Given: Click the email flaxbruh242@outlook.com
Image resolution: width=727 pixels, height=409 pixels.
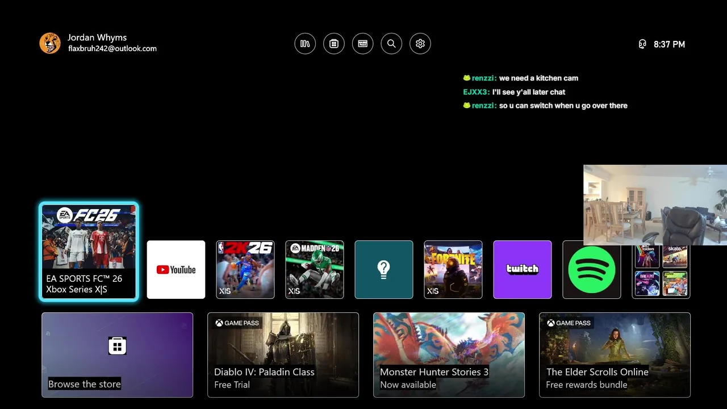Looking at the screenshot, I should tap(112, 49).
